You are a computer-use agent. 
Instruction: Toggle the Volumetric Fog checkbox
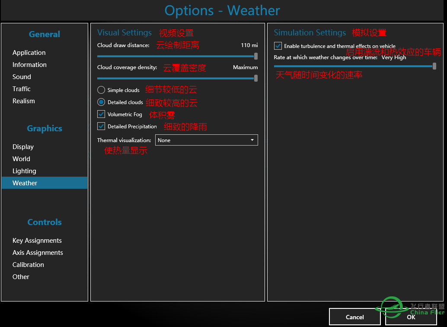point(101,114)
